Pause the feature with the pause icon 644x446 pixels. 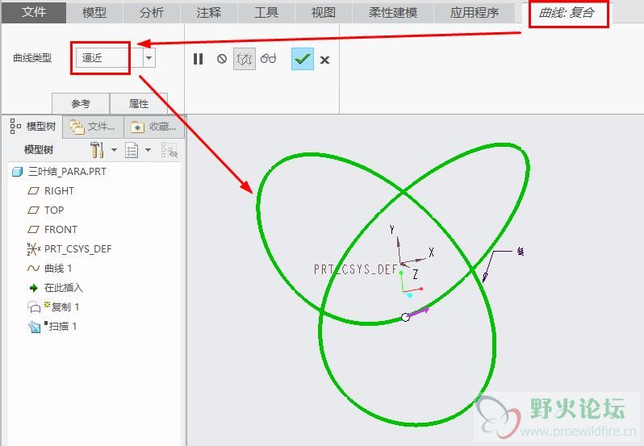point(198,59)
